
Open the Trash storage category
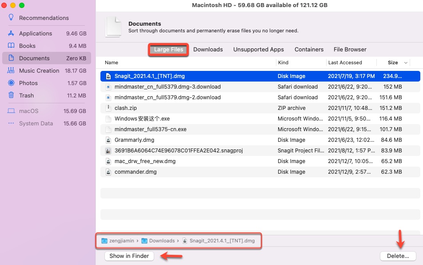pyautogui.click(x=27, y=95)
